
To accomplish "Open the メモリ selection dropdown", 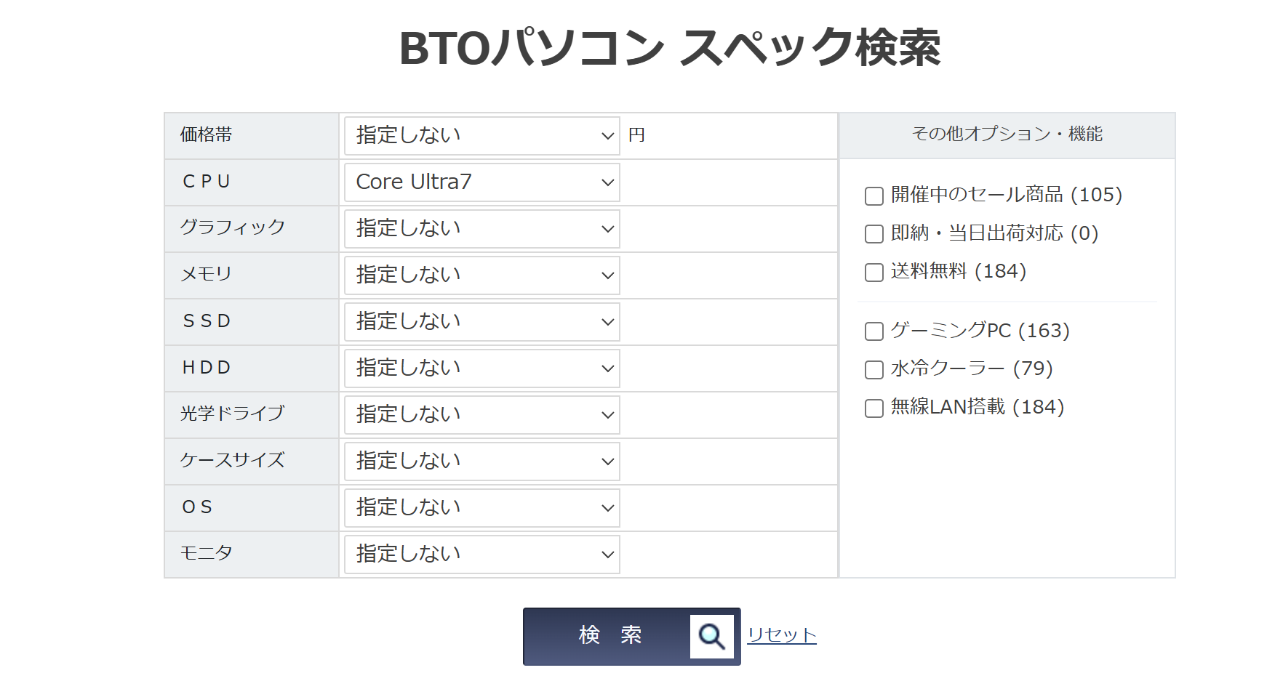I will (x=481, y=275).
